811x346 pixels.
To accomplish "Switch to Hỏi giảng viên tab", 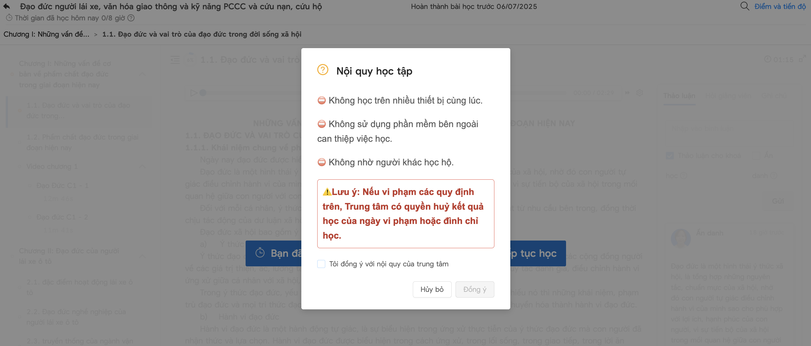I will (728, 96).
